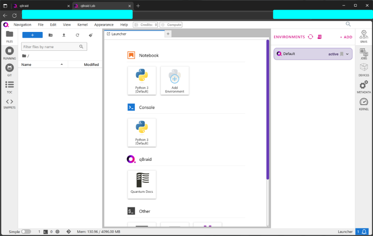Open the Appearance menu

[x=104, y=25]
